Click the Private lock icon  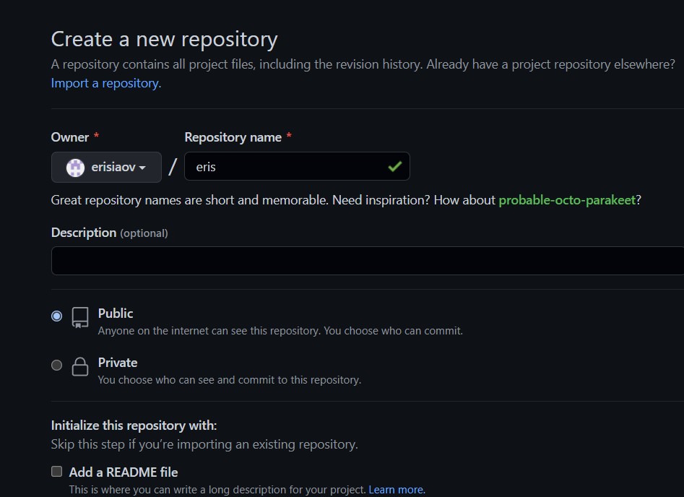coord(80,366)
